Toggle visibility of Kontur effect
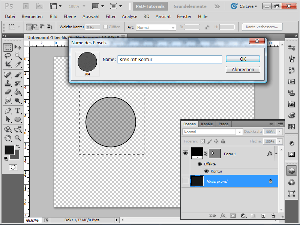 206,171
